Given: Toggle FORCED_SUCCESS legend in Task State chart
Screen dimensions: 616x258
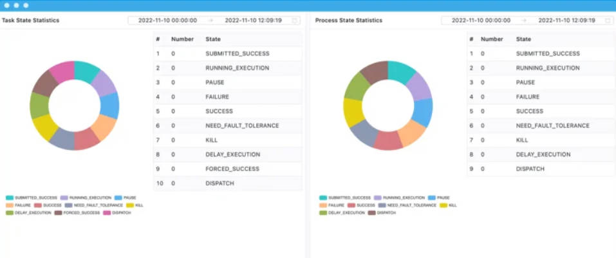Looking at the screenshot, I should point(77,213).
